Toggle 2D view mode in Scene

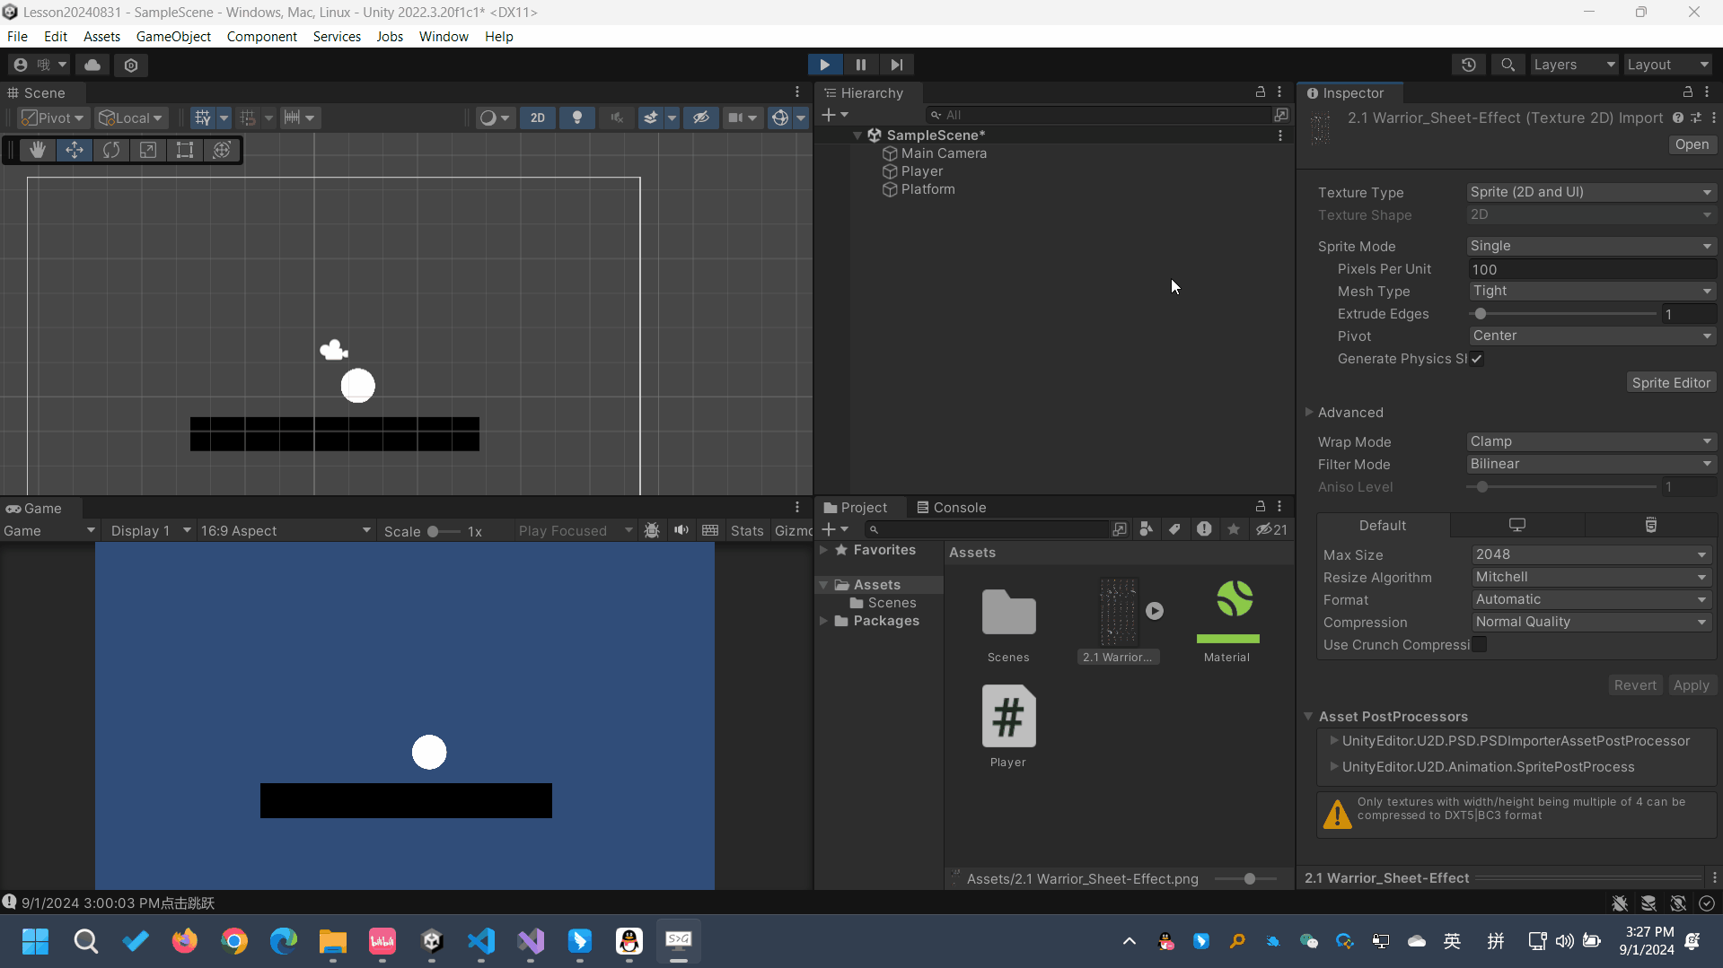537,118
